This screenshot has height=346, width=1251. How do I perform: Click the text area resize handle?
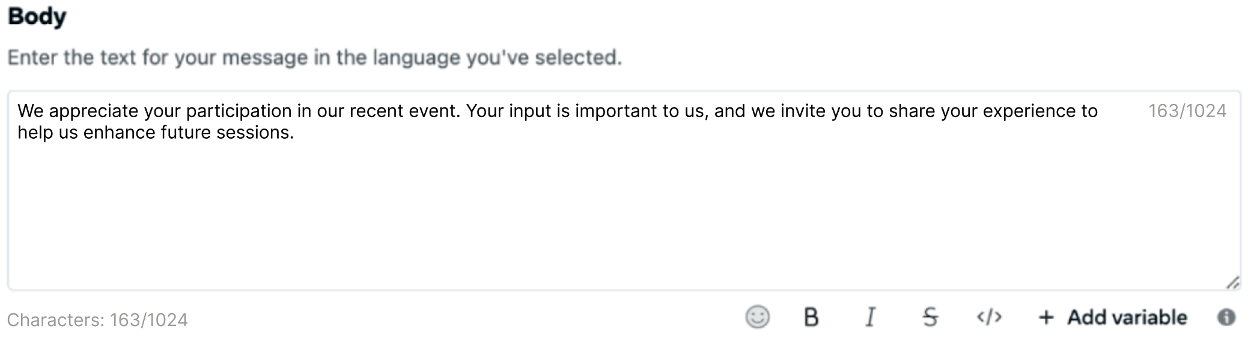click(1232, 282)
